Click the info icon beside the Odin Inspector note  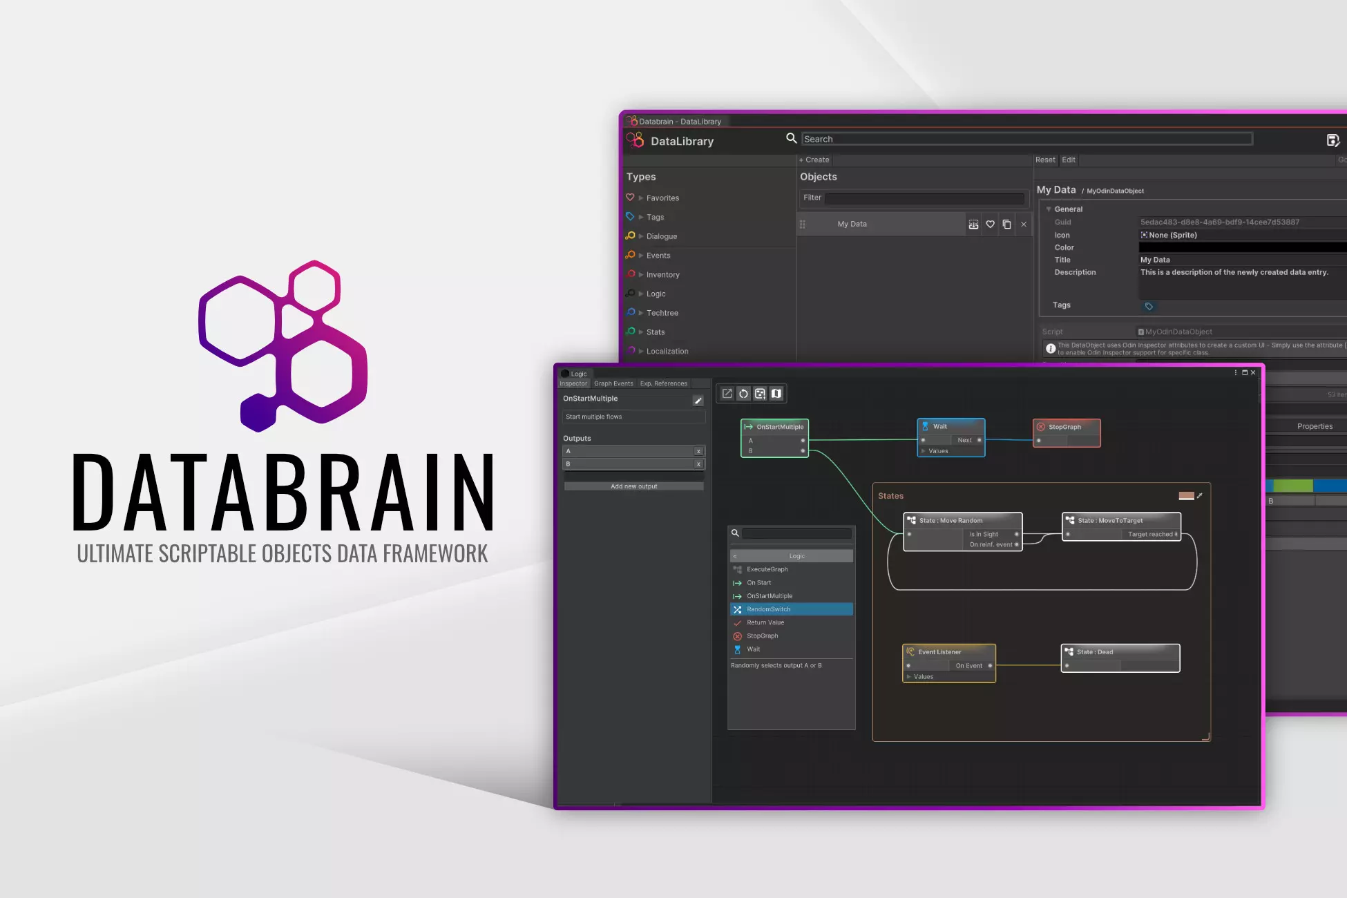point(1050,349)
